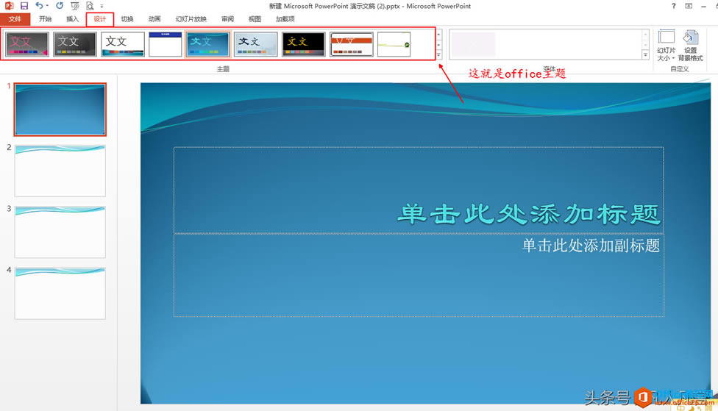718x411 pixels.
Task: Open Customize Quick Access Toolbar dropdown
Action: click(x=102, y=6)
